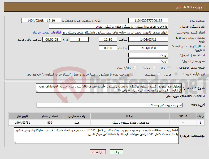209x159 pixels.
Task: Click the price validity date 1404/03/31 field
Action: (x=148, y=48)
